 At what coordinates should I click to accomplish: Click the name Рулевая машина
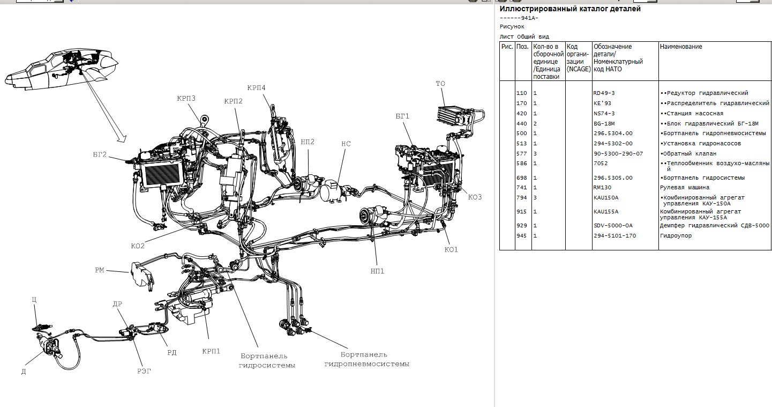tap(685, 188)
